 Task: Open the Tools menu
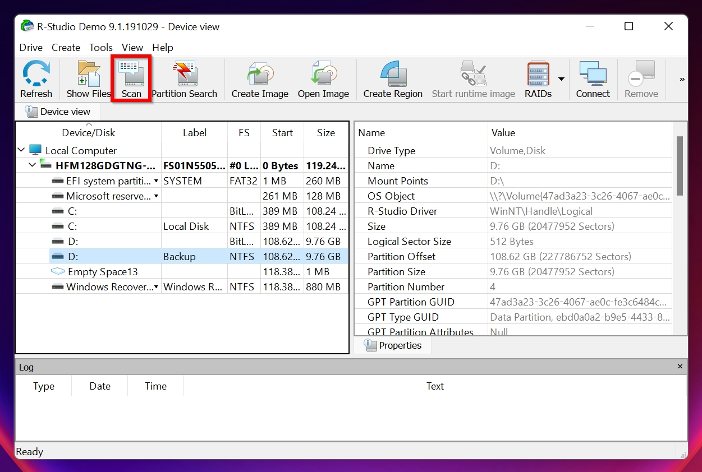(x=101, y=48)
